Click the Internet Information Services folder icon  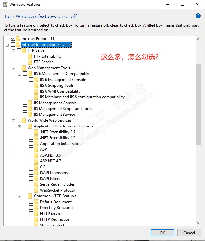pyautogui.click(x=18, y=45)
